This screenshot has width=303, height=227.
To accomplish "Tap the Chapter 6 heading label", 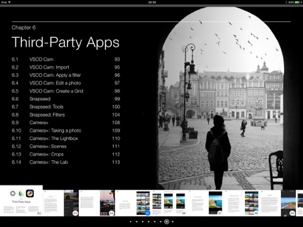I will tap(23, 28).
